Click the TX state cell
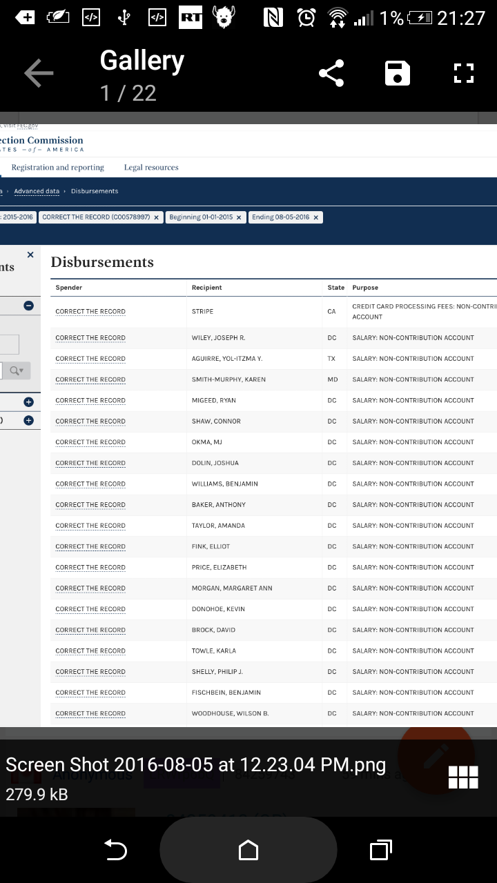Viewport: 497px width, 883px height. coord(332,359)
